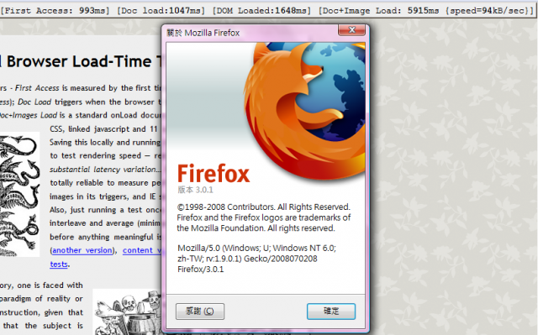Screen dimensions: 538x335
Task: Click the '關於 Mozilla Firefox' dialog title
Action: click(x=203, y=33)
